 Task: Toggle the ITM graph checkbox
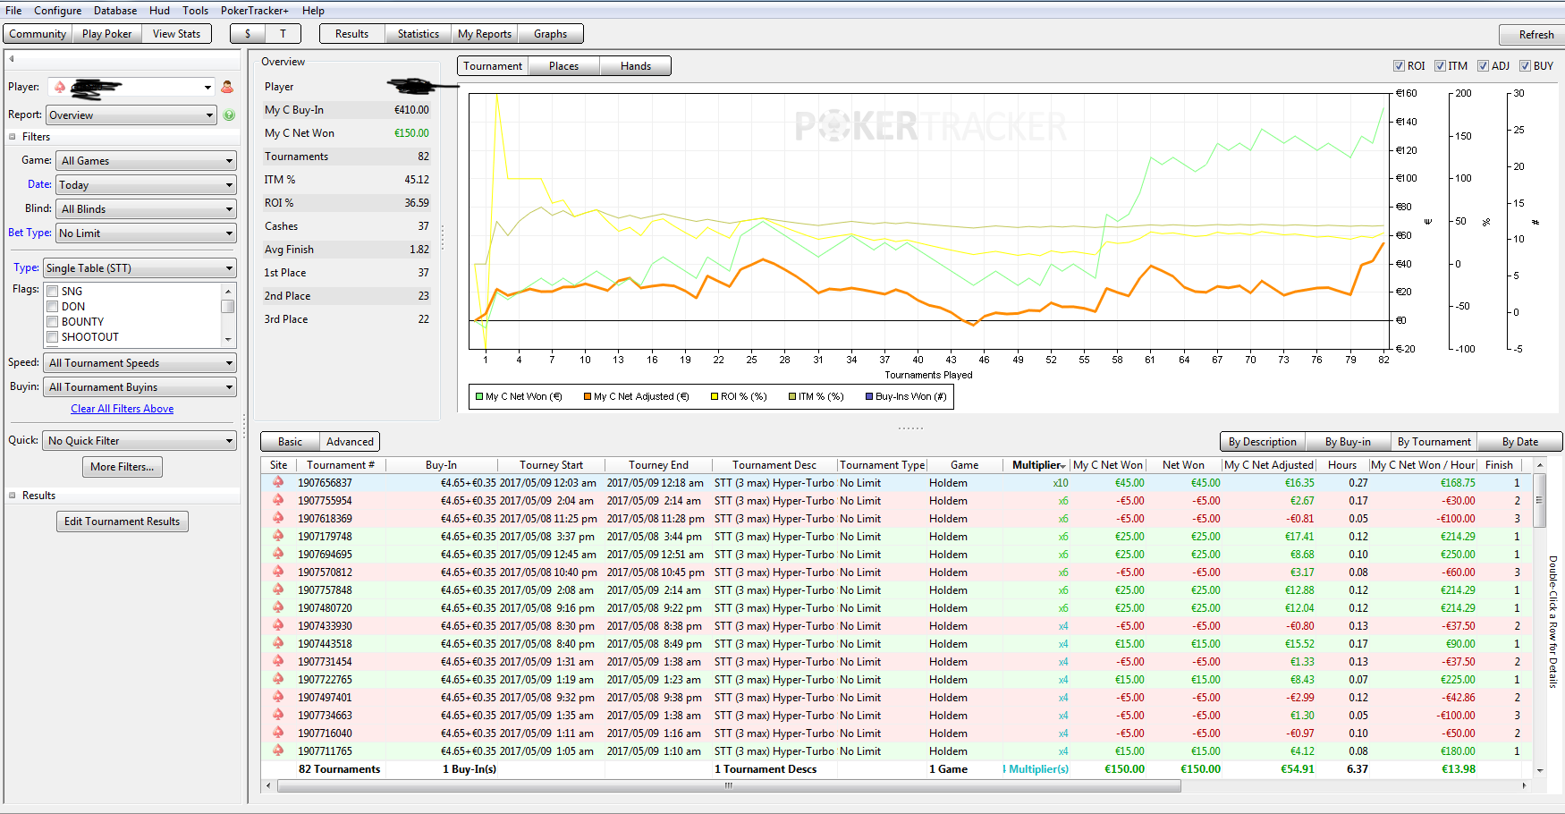click(1440, 66)
